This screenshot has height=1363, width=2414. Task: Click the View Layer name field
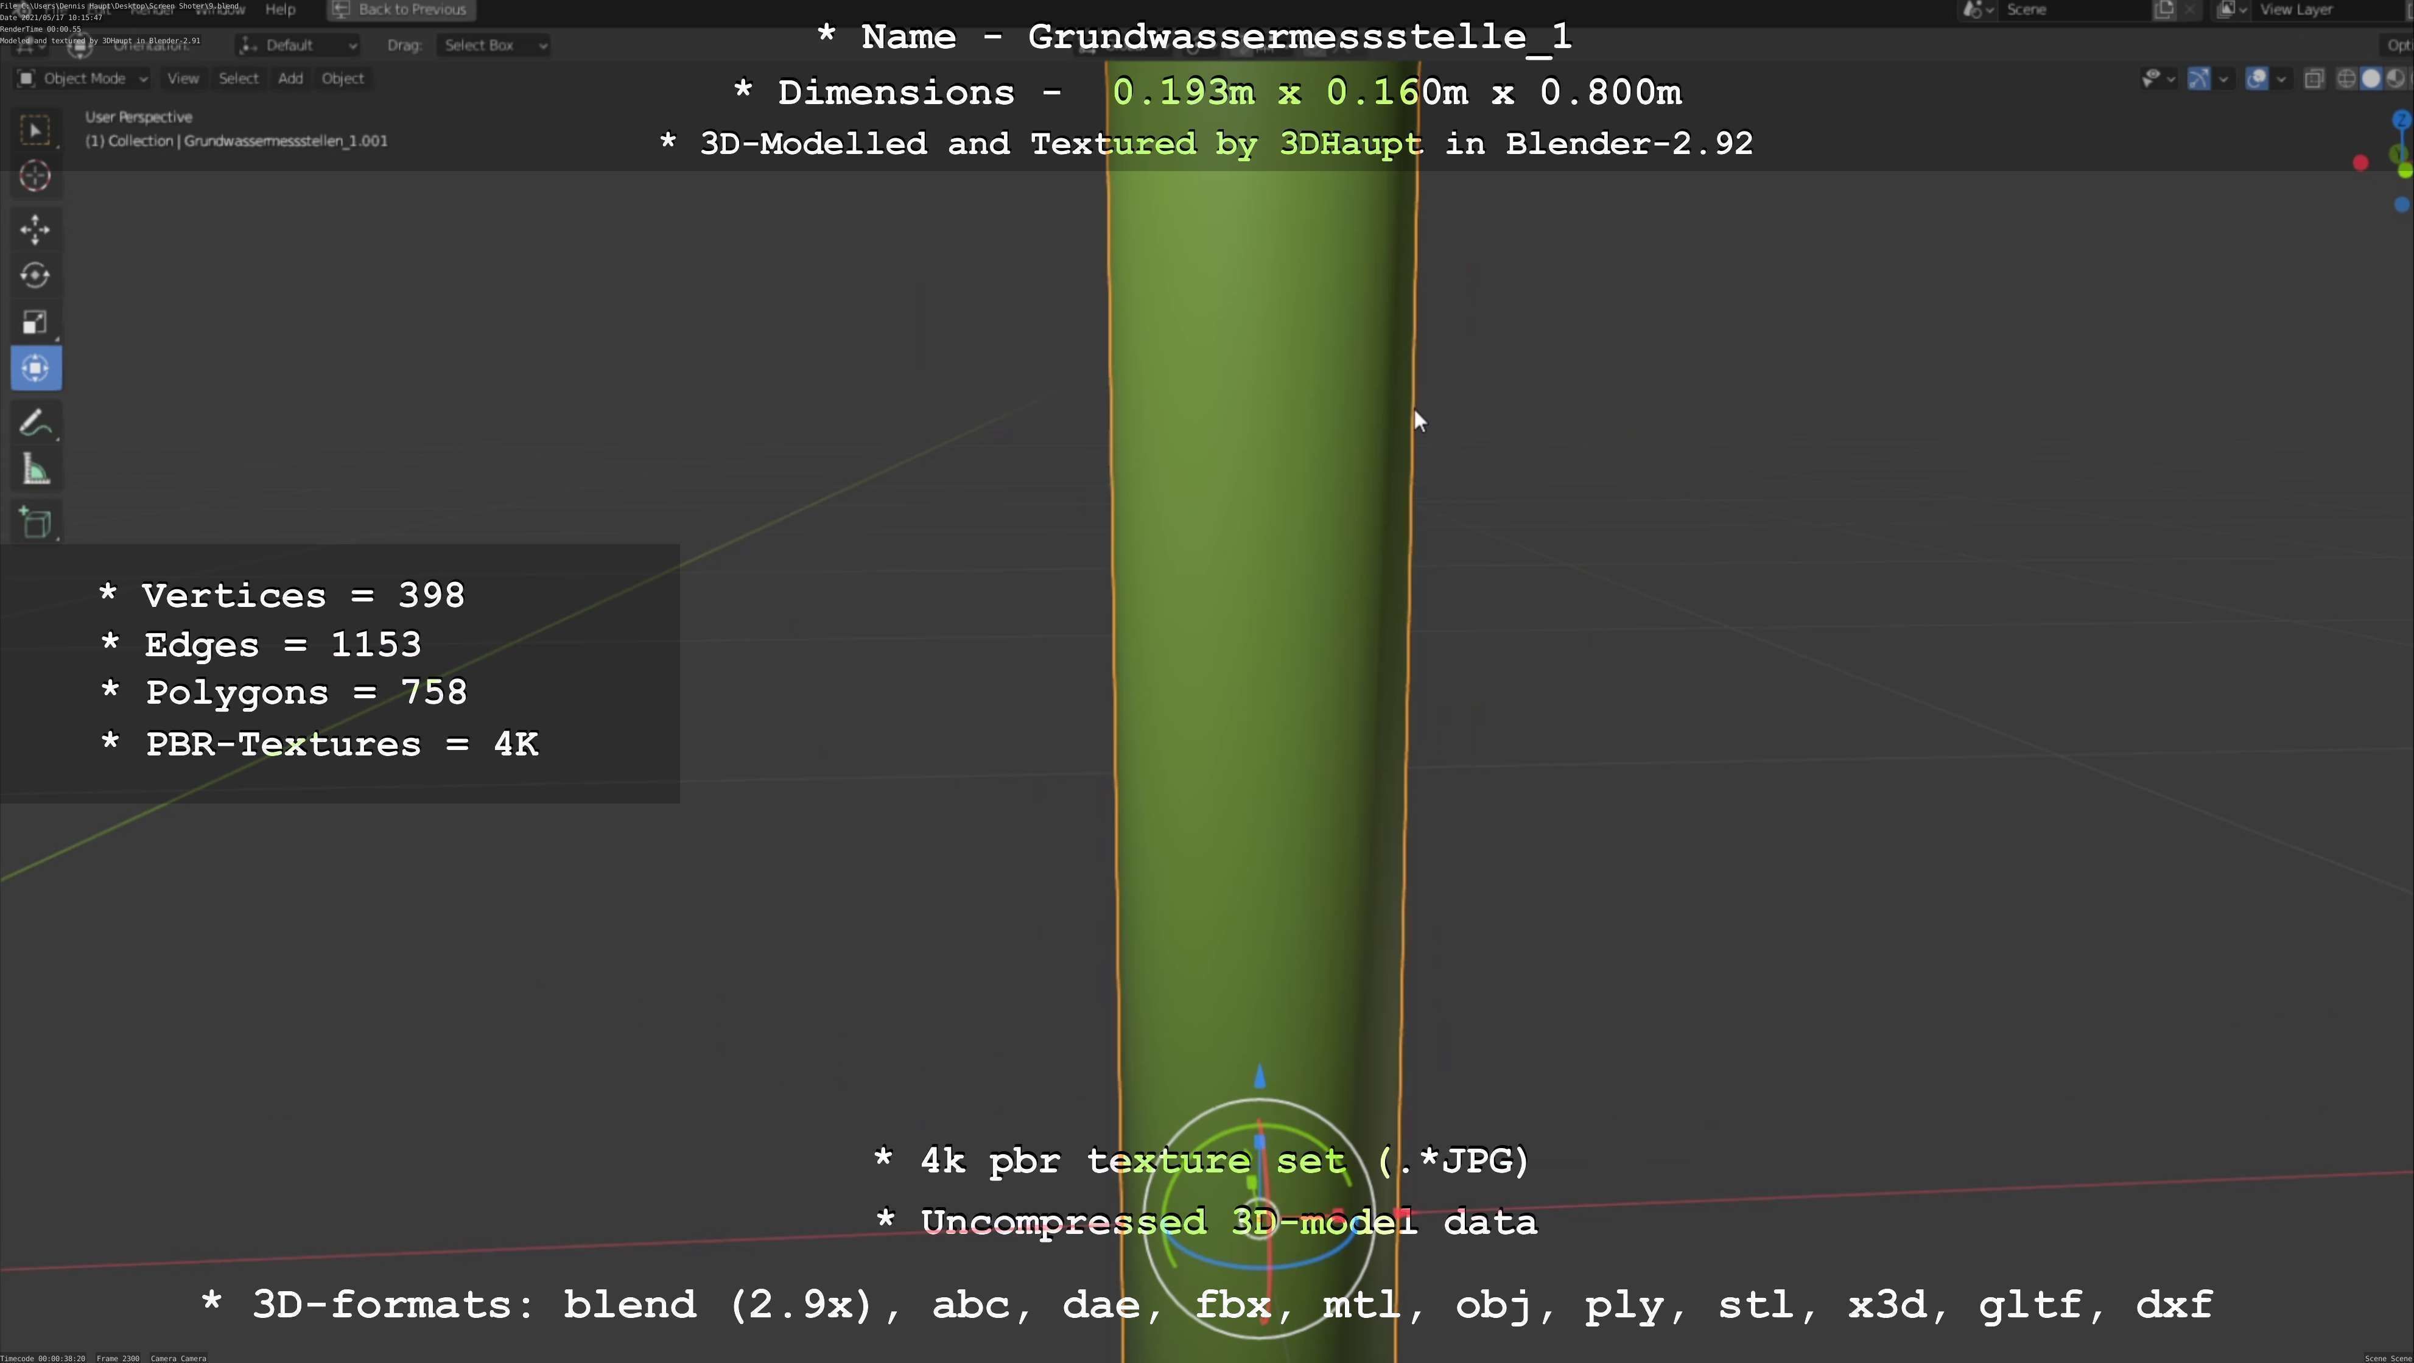[x=2329, y=9]
